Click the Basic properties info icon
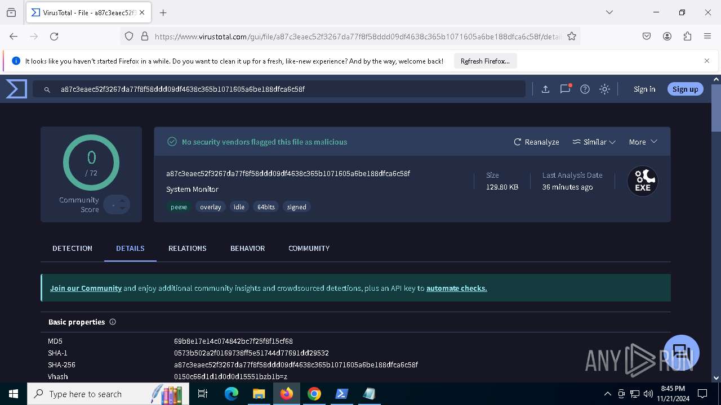 click(113, 322)
